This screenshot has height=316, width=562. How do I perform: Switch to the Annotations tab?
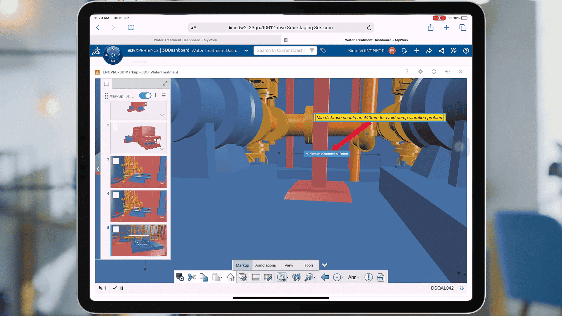click(265, 265)
